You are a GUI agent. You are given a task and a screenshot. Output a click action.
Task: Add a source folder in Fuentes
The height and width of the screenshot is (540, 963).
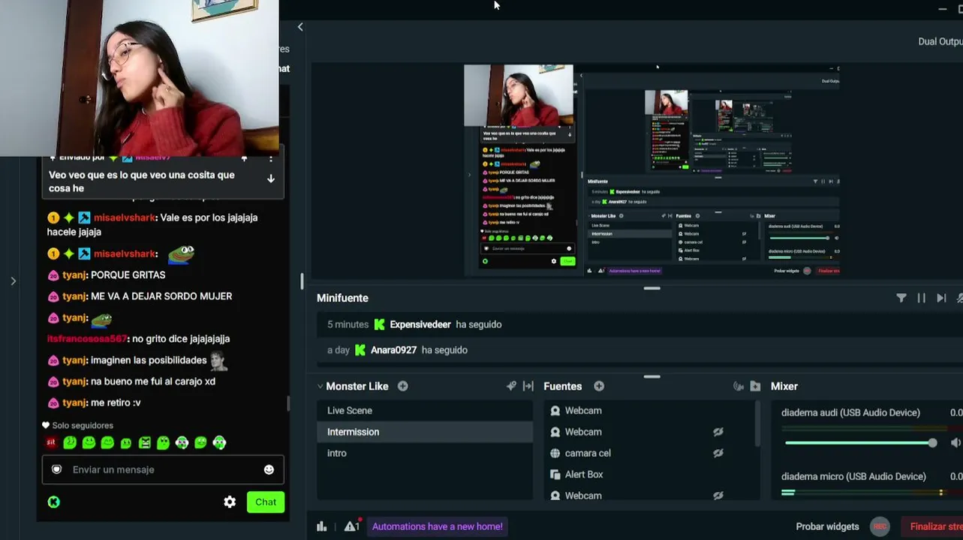(x=755, y=386)
